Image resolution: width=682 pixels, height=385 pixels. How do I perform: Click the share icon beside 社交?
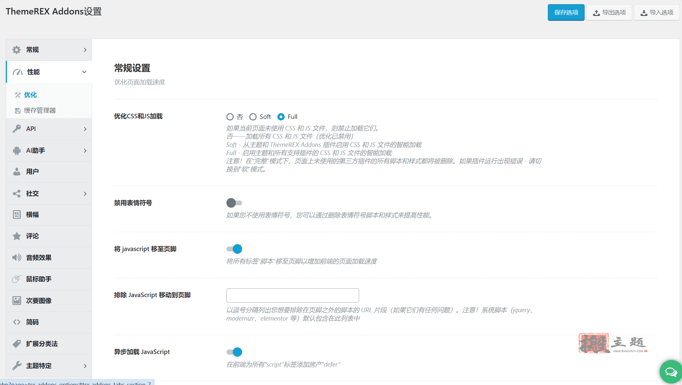point(17,194)
